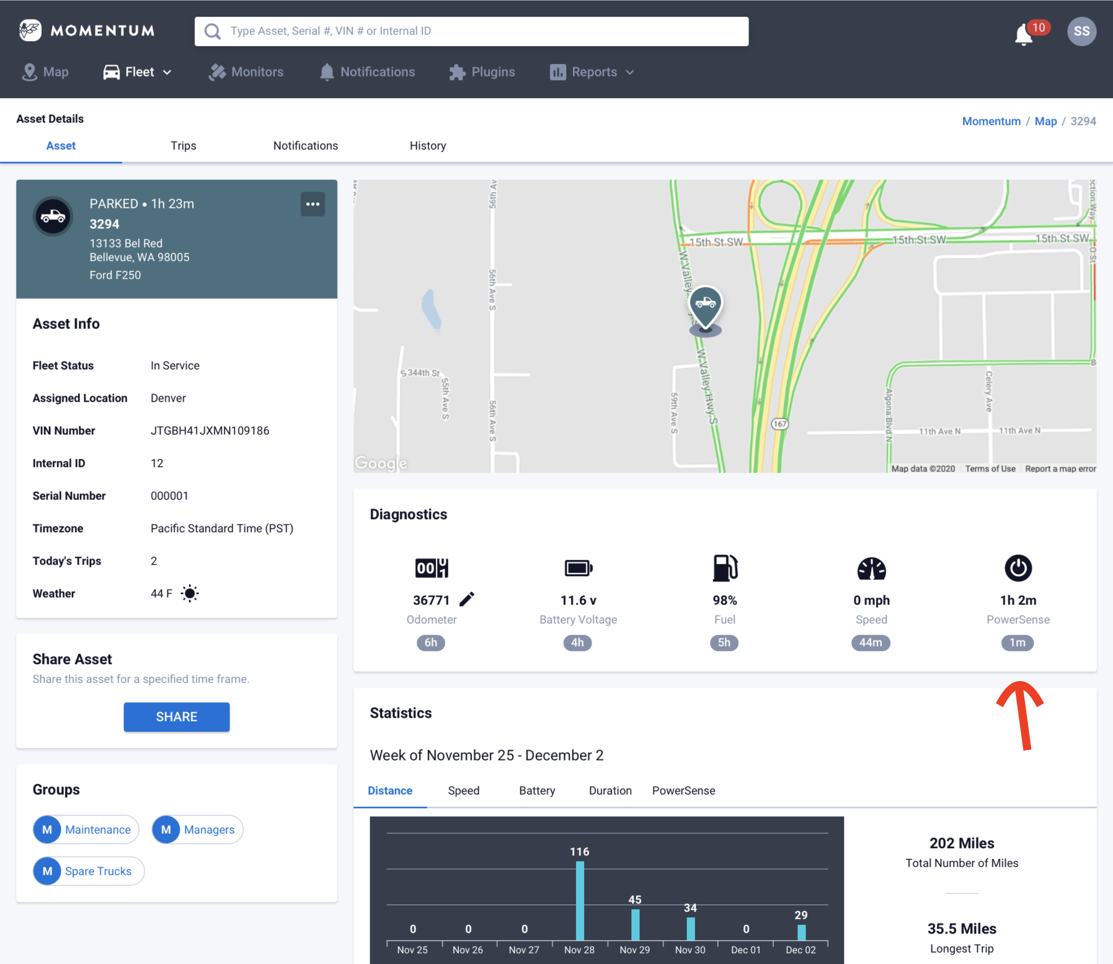Click the asset search input field
This screenshot has height=964, width=1113.
click(472, 31)
